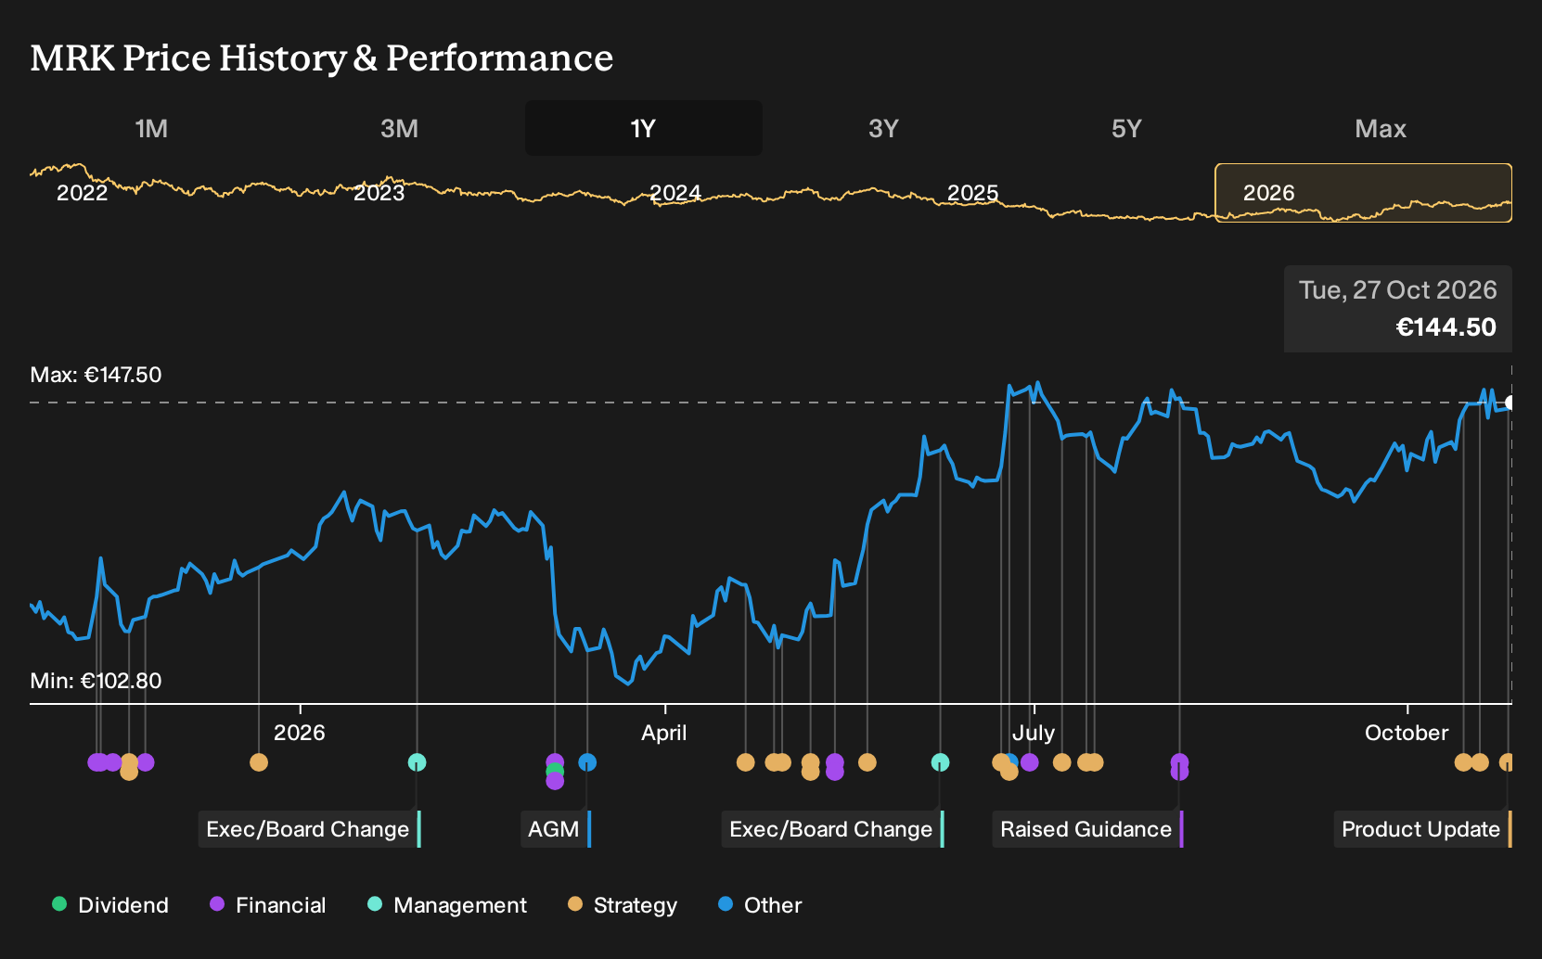The image size is (1542, 959).
Task: Select the teal Management marker left of AGM
Action: (417, 762)
